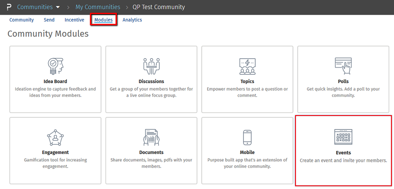Navigate to My Communities breadcrumb link

point(98,7)
